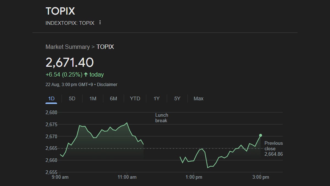Click the 2,671.40 index price
Image resolution: width=330 pixels, height=186 pixels.
(x=70, y=63)
